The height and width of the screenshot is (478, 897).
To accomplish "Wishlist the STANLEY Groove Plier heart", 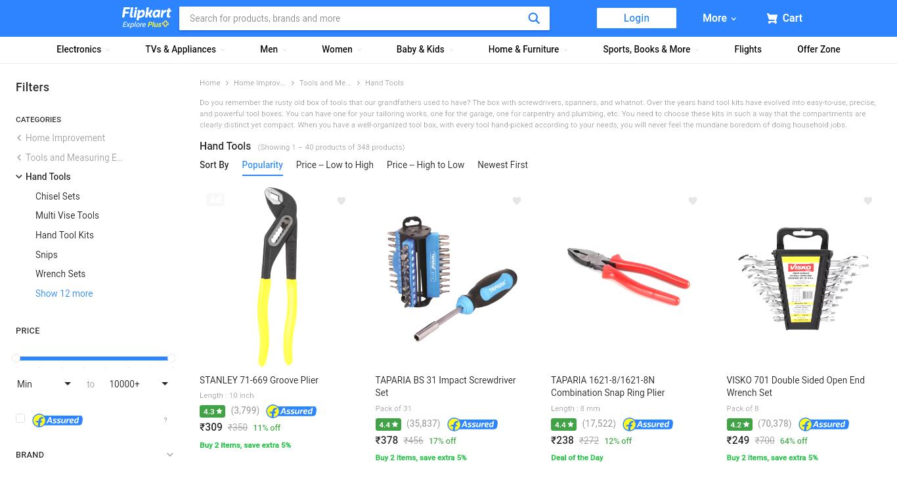I will pyautogui.click(x=341, y=201).
